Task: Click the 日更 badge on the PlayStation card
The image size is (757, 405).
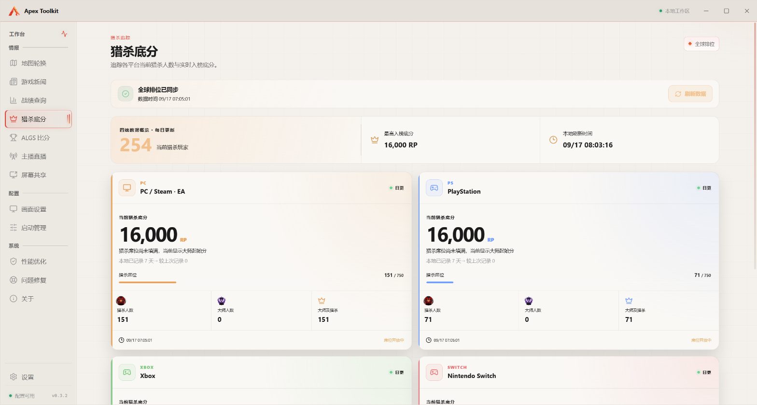Action: [704, 188]
